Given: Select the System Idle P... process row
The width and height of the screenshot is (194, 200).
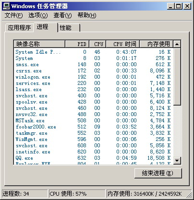Looking at the screenshot, I should 94,52.
